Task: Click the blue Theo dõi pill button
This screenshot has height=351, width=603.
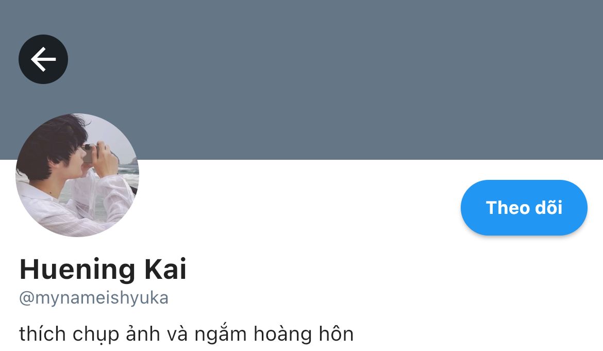Action: pos(524,208)
